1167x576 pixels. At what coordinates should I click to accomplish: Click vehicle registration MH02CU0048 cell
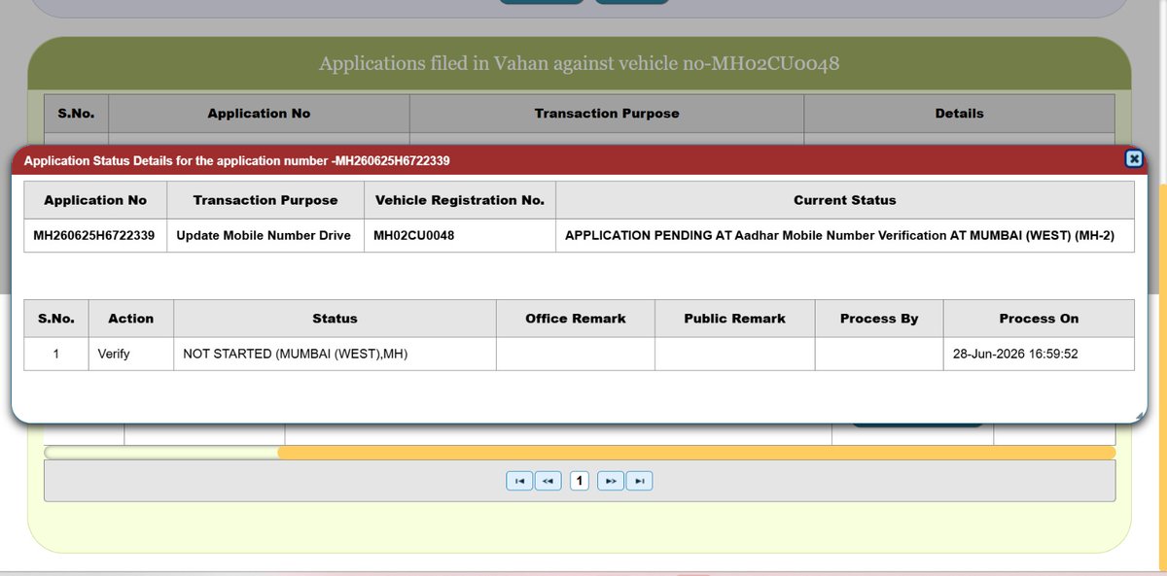click(460, 235)
